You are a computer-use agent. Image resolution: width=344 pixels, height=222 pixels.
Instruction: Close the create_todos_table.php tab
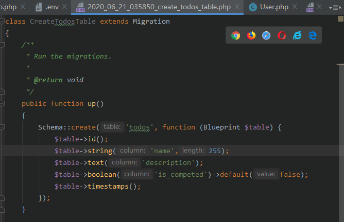click(237, 7)
